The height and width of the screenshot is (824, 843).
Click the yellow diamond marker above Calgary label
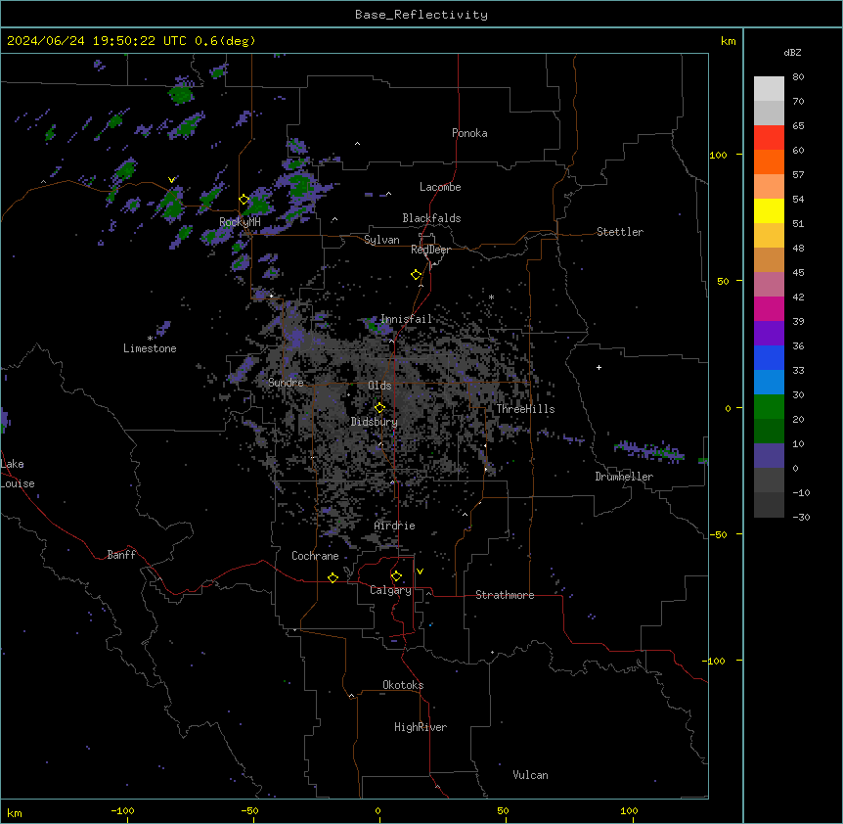click(x=396, y=576)
